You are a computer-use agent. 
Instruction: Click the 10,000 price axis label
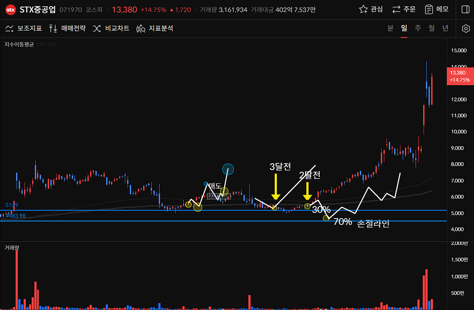(x=459, y=132)
